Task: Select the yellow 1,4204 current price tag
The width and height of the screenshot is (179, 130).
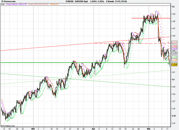Action: tap(174, 65)
